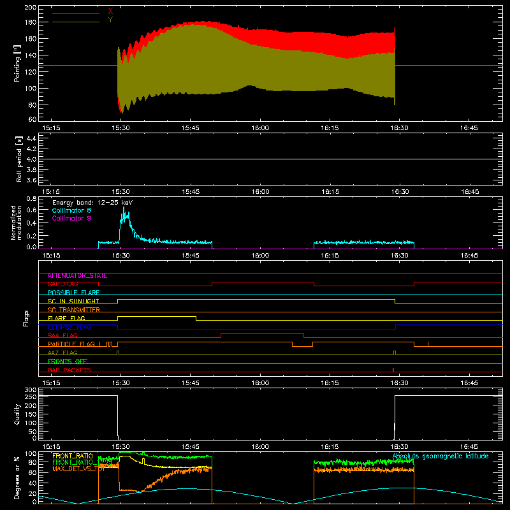Click the 'Normalized modulation' axis title

(16, 222)
